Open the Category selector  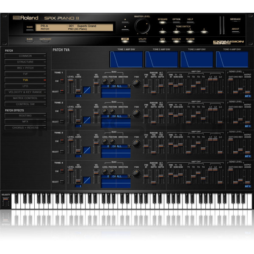pyautogui.click(x=45, y=41)
